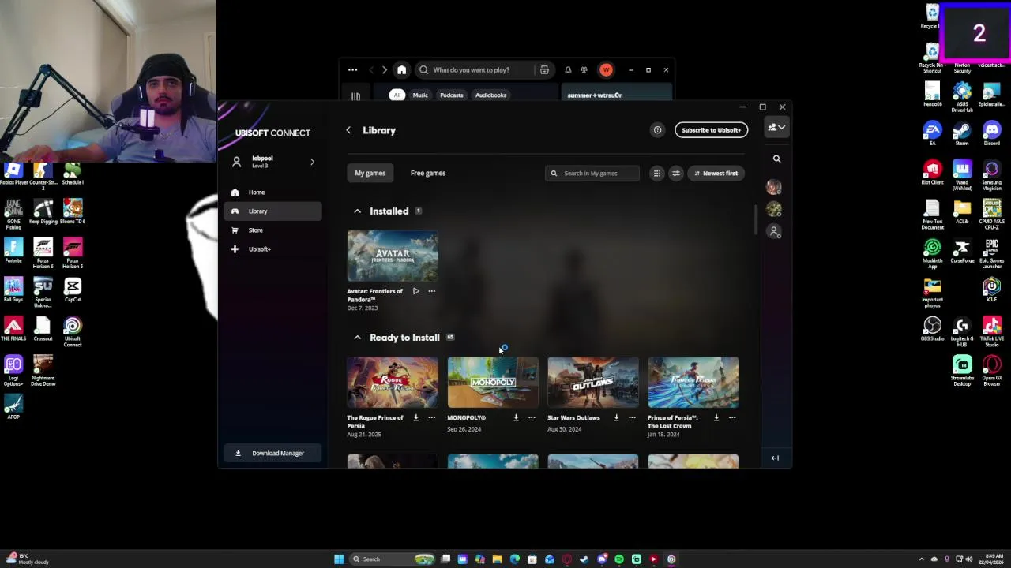Open CapCut desktop shortcut

(x=73, y=290)
